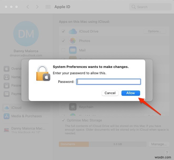Screen dimensions: 174x160
Task: Click the Keychain app icon
Action: pos(73,107)
